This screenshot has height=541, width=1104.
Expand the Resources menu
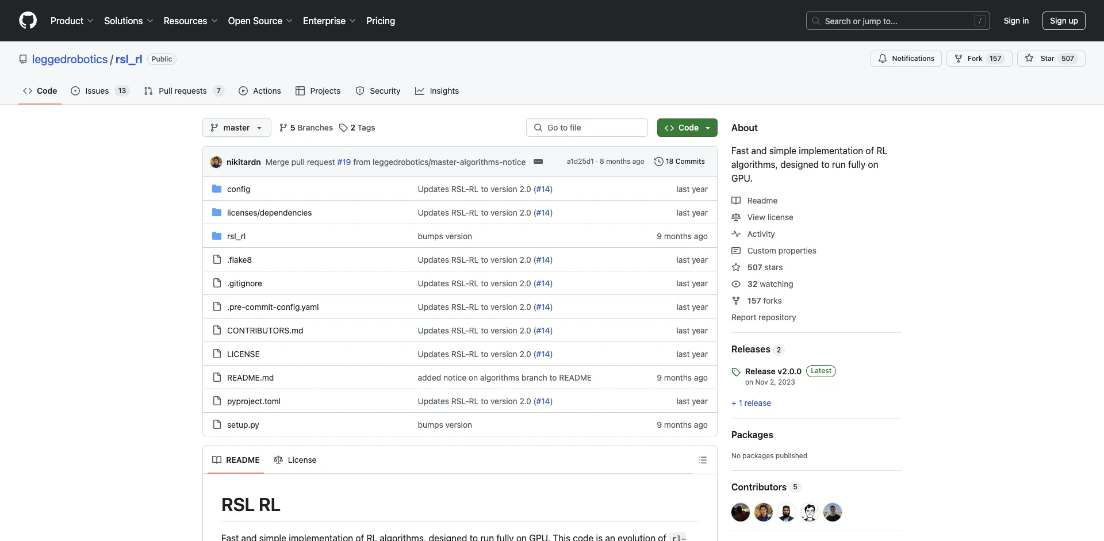pos(190,21)
